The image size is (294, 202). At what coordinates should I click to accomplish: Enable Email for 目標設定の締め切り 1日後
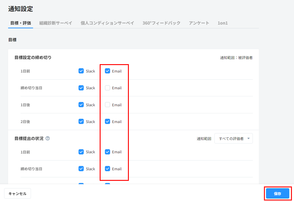point(107,105)
